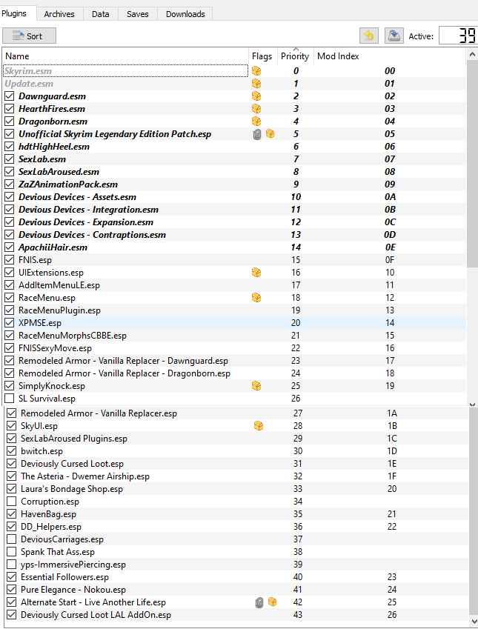Click the box flag icon for Update.esm
The width and height of the screenshot is (478, 629).
coord(256,84)
